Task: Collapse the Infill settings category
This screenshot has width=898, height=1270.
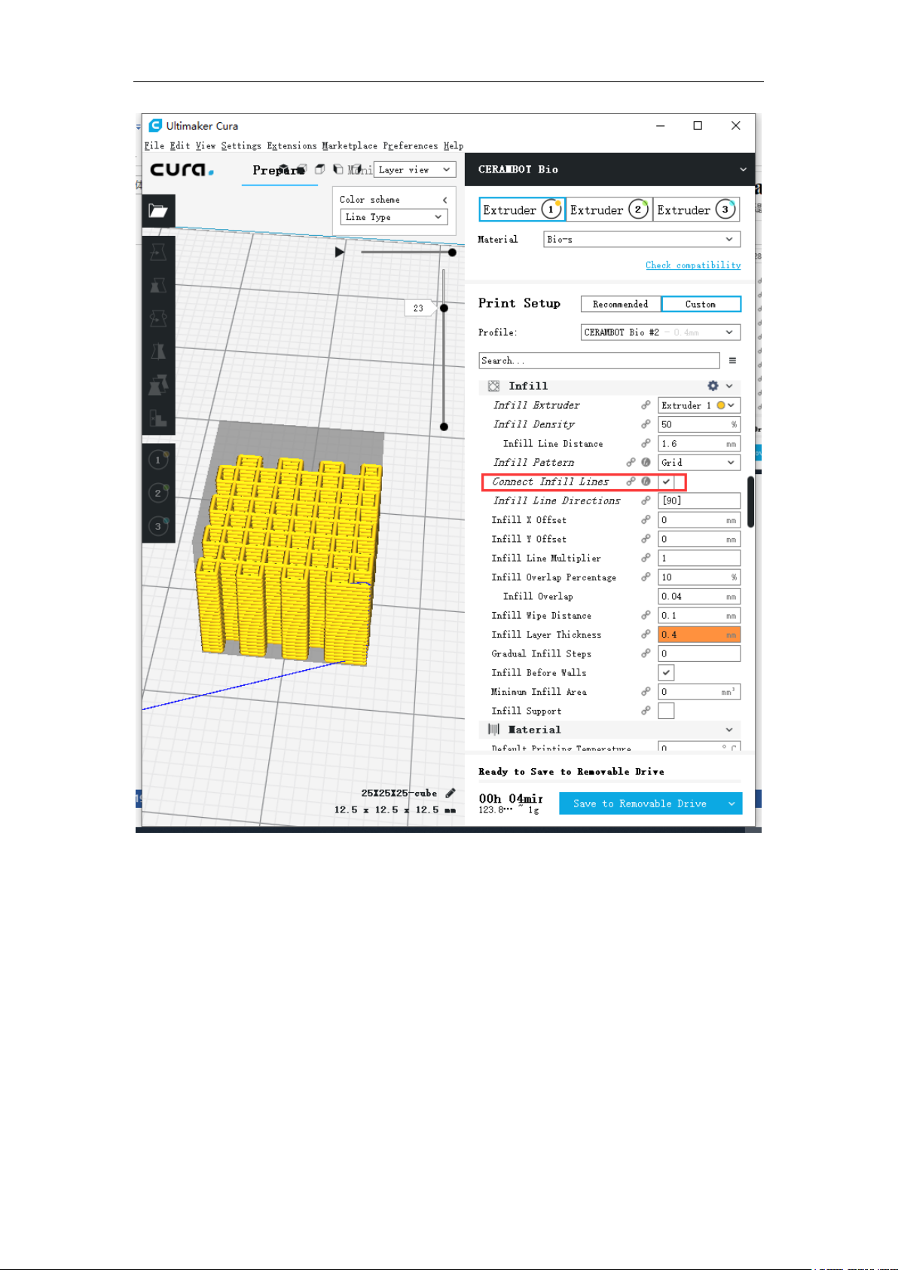Action: click(x=729, y=386)
